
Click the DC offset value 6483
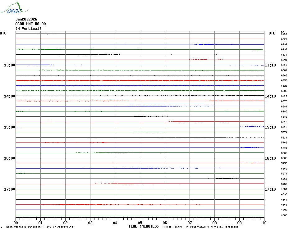click(284, 112)
